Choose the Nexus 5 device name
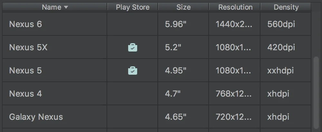 (25, 71)
